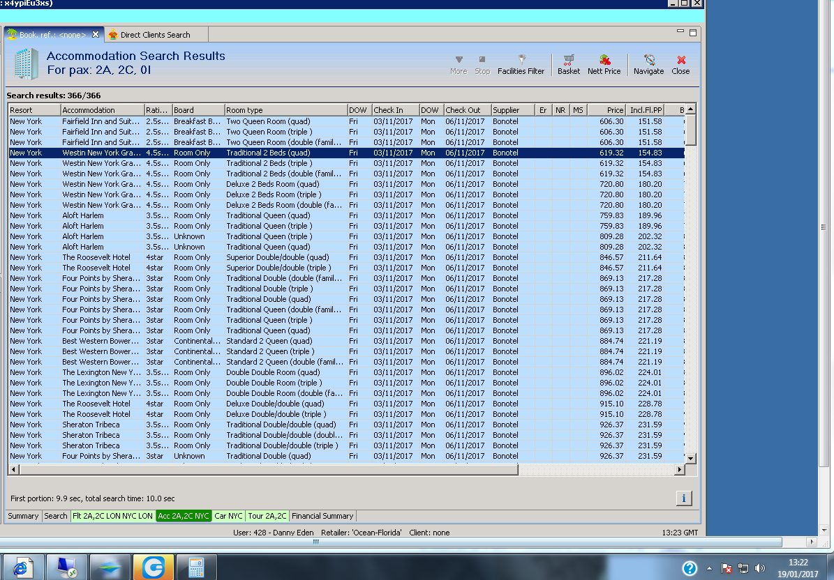Open the Flt 2A,2C LON NYC LON tab

(x=113, y=516)
